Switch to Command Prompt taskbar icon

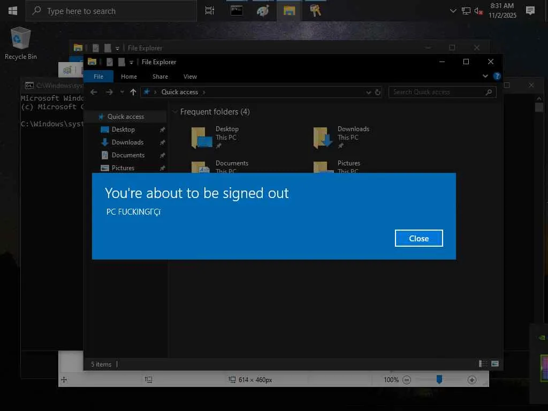[237, 11]
